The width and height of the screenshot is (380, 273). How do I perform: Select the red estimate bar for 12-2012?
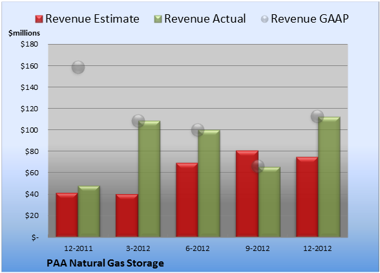click(307, 197)
